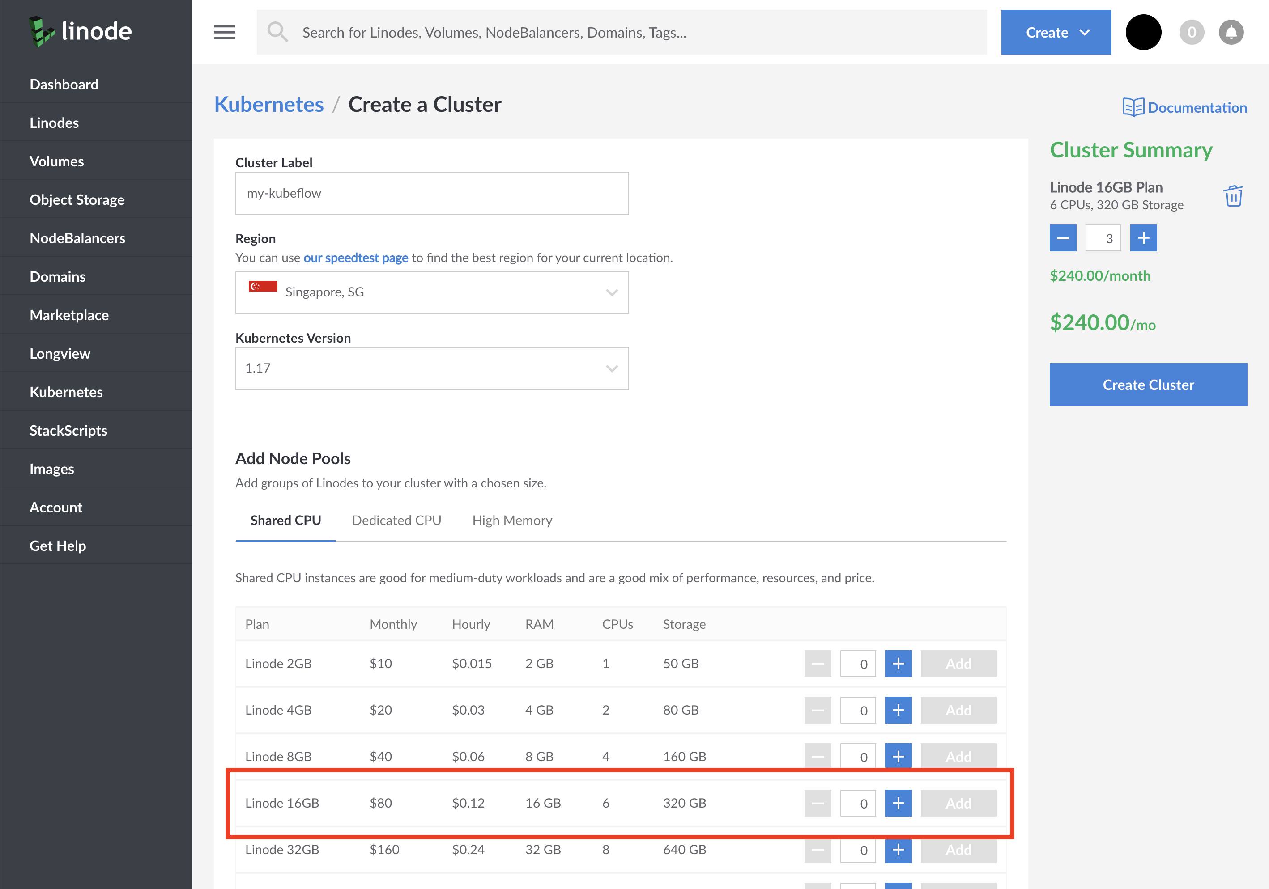Open the speedtest page link
Viewport: 1269px width, 889px height.
tap(355, 258)
